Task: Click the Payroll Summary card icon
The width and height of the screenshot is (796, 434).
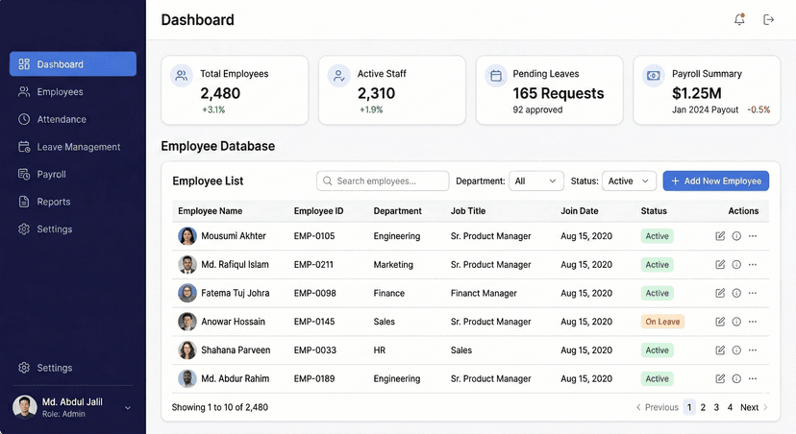Action: pos(654,76)
